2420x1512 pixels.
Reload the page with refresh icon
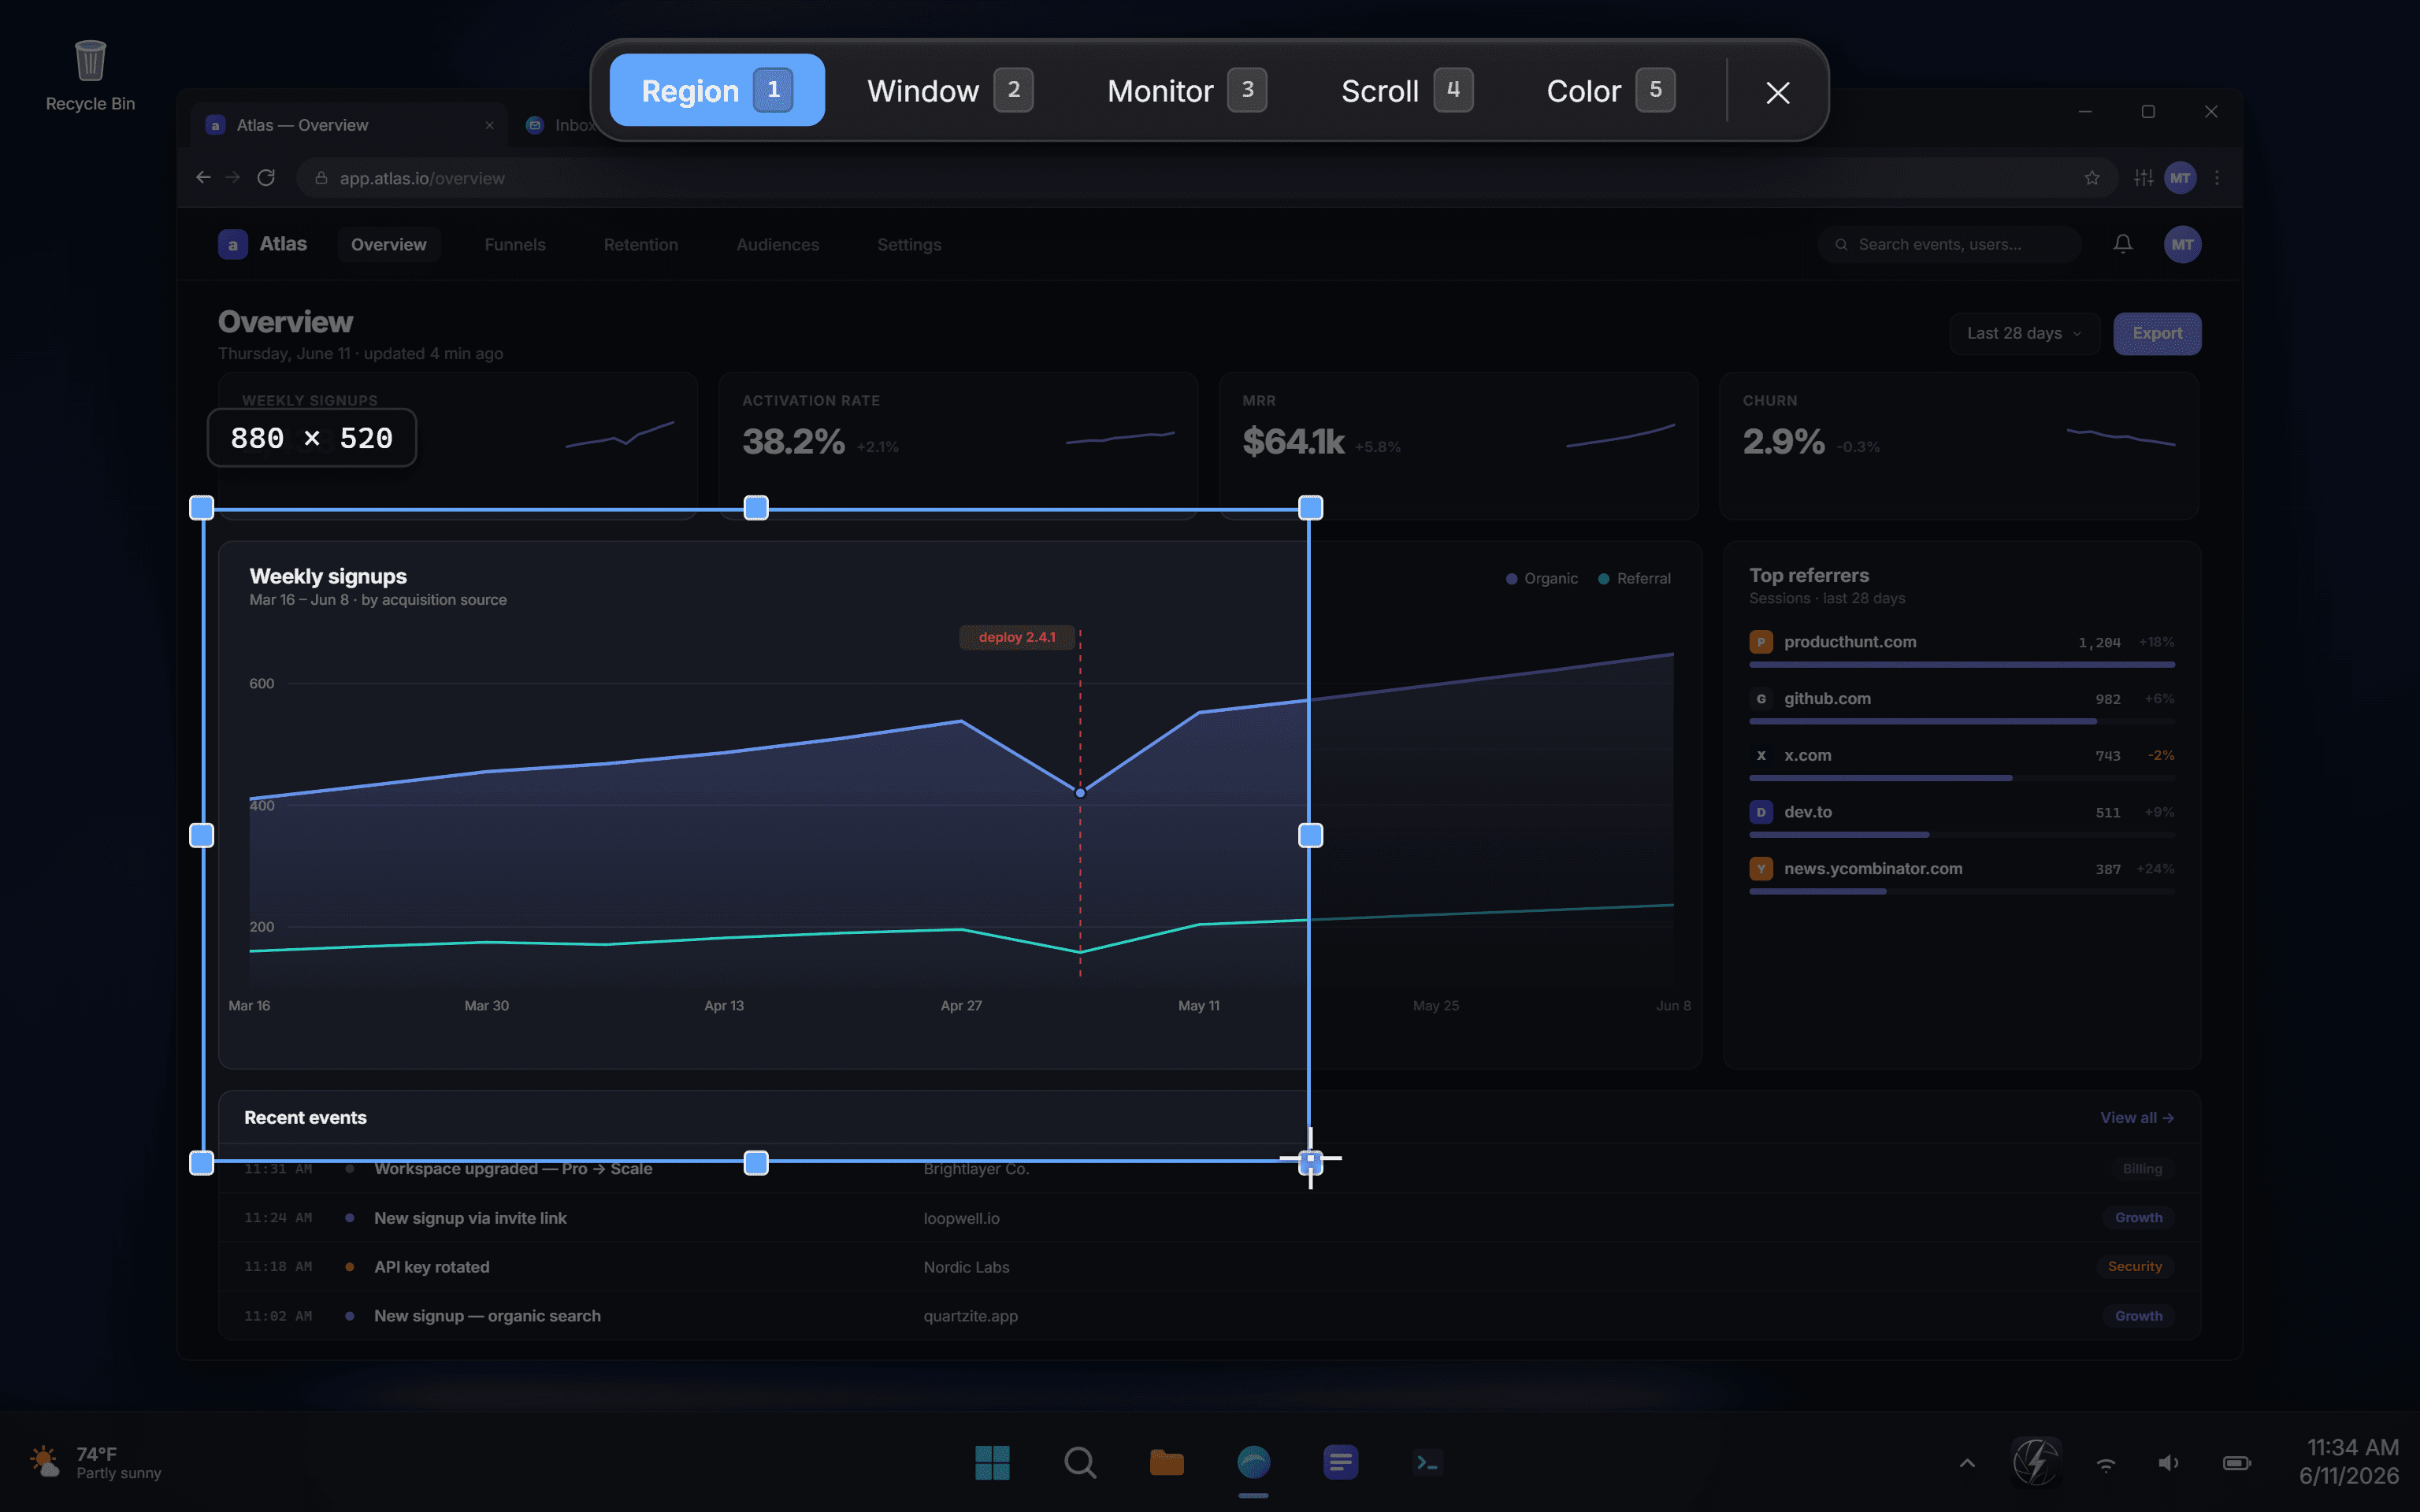tap(266, 178)
